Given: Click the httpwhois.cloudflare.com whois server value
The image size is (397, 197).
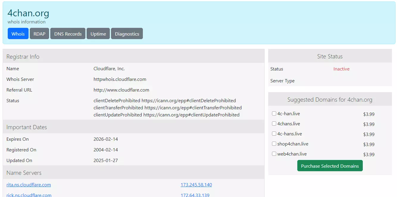Looking at the screenshot, I should tap(120, 79).
